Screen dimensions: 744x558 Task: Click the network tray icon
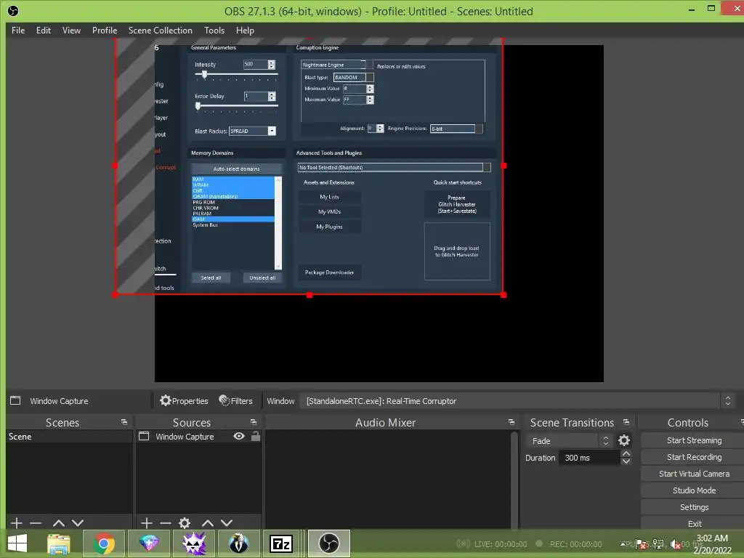[658, 544]
